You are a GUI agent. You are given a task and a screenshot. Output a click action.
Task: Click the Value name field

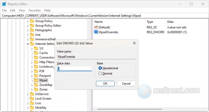[96, 57]
